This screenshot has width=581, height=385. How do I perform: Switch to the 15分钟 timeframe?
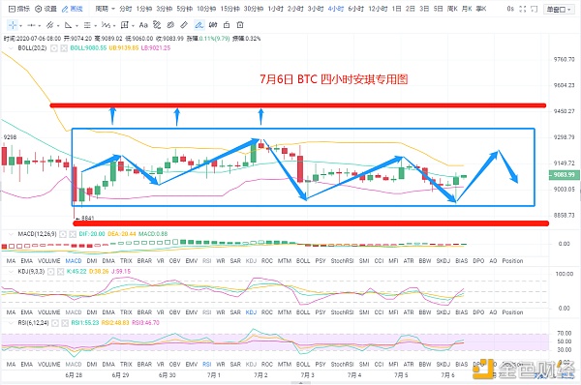(229, 9)
